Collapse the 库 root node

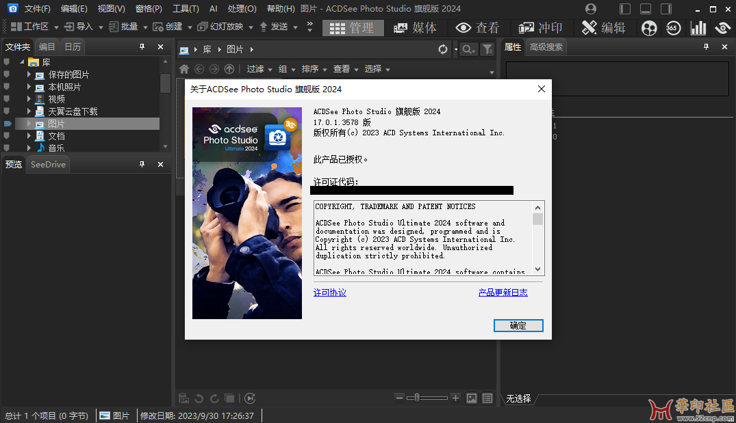click(22, 62)
